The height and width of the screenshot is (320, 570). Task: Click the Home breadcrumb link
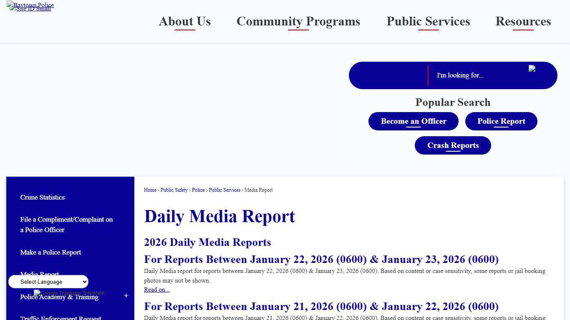(150, 190)
